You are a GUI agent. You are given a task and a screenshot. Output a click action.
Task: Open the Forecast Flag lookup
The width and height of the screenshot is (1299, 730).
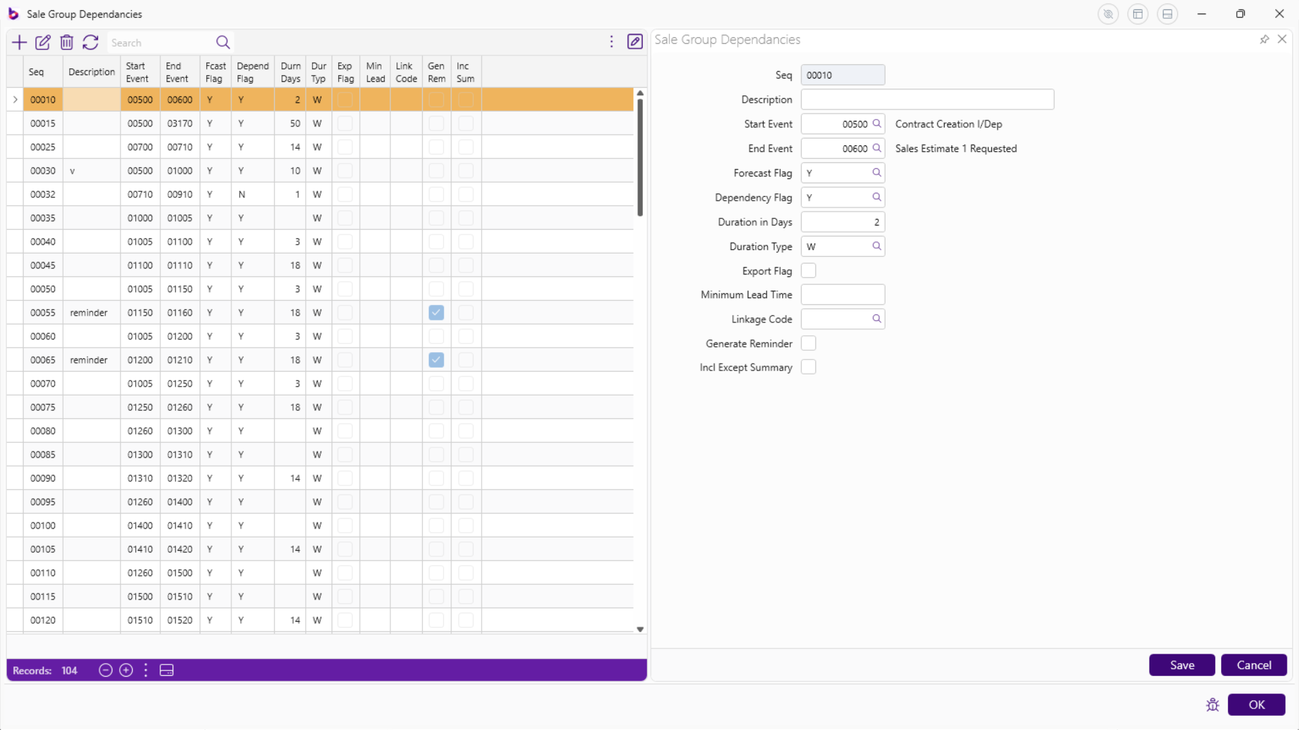876,173
